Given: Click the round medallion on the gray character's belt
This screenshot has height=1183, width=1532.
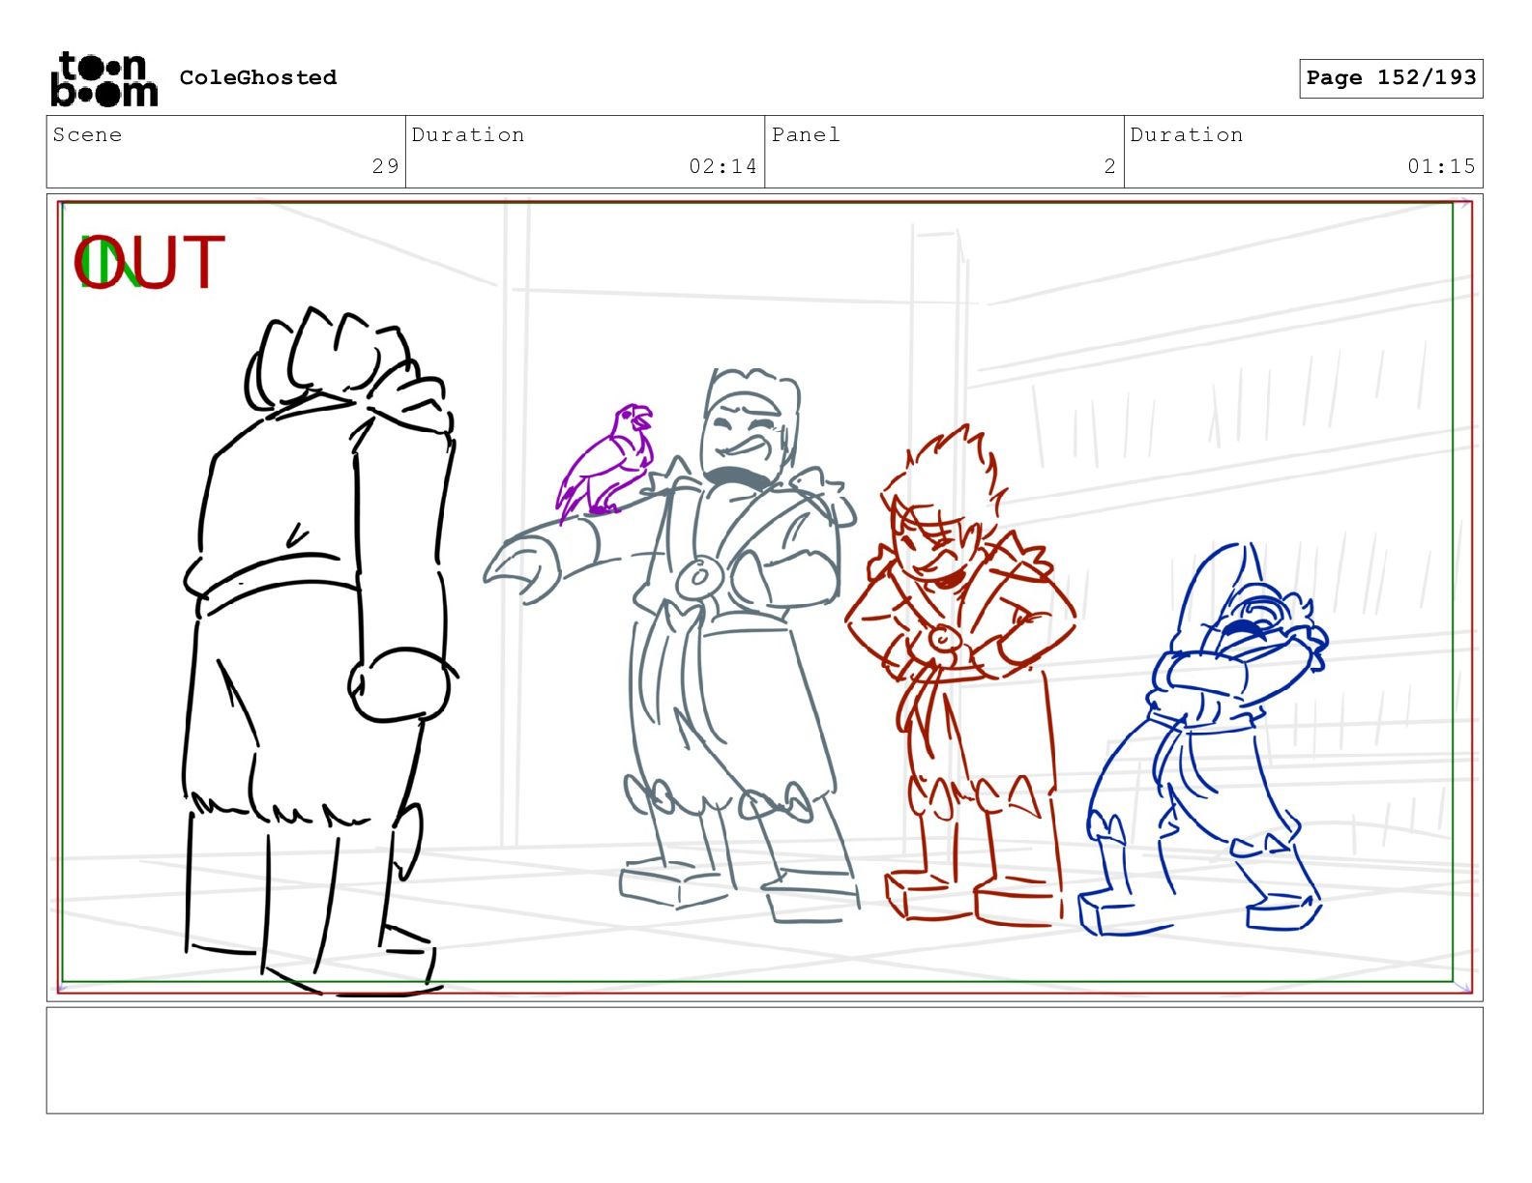Looking at the screenshot, I should 698,578.
